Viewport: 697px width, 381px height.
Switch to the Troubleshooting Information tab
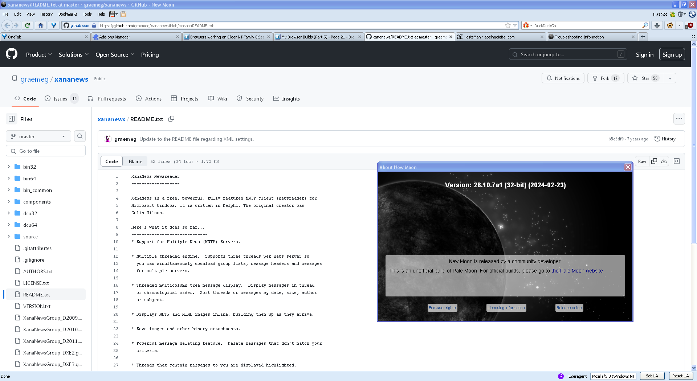[592, 37]
